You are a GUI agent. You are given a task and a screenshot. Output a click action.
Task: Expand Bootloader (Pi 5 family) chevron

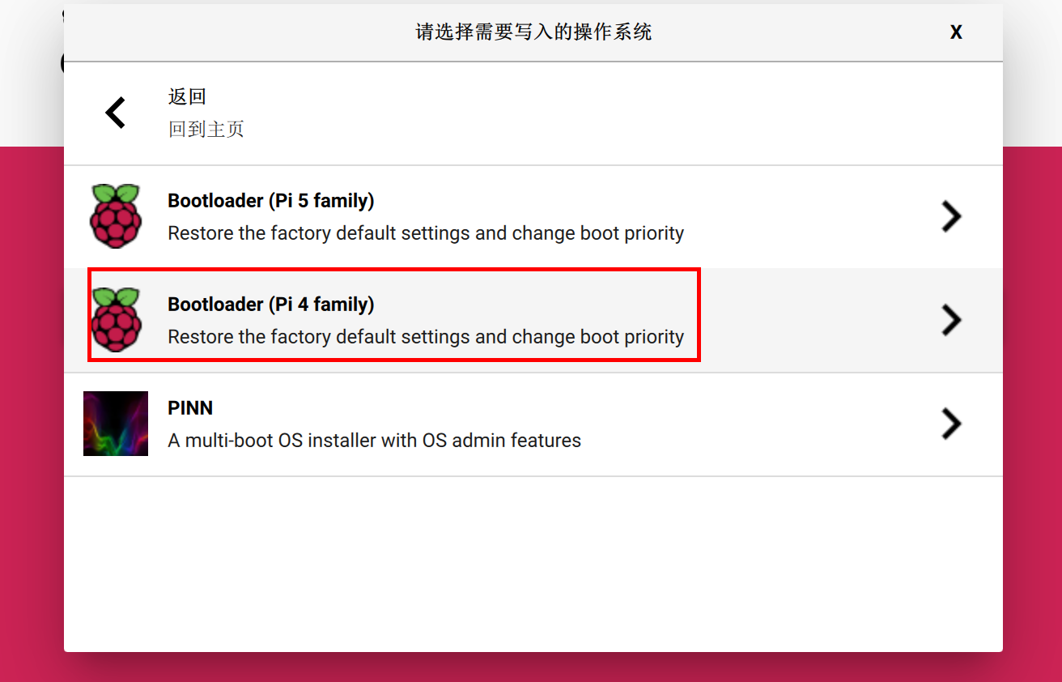point(951,216)
